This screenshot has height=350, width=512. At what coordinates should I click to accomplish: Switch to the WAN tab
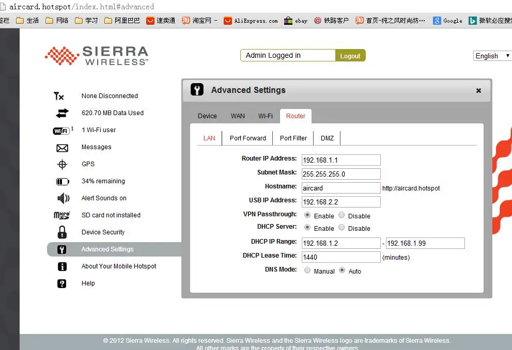point(238,116)
